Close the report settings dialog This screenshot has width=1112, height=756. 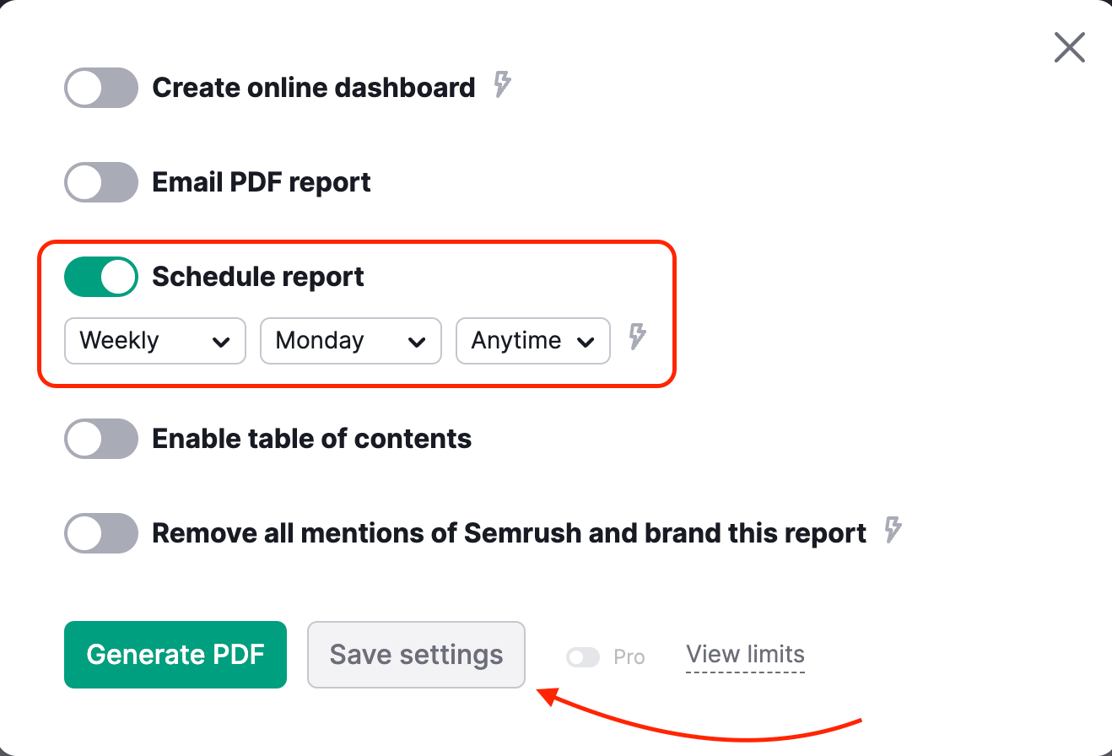pyautogui.click(x=1069, y=48)
